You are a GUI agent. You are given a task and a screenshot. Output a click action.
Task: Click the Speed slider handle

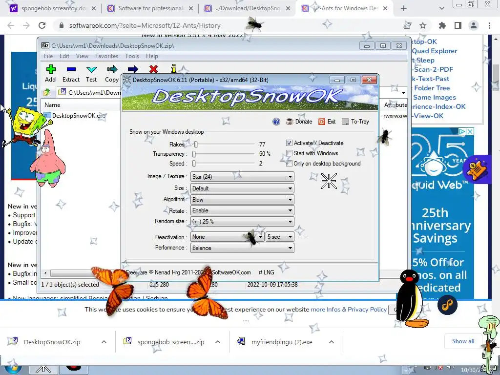pos(193,164)
